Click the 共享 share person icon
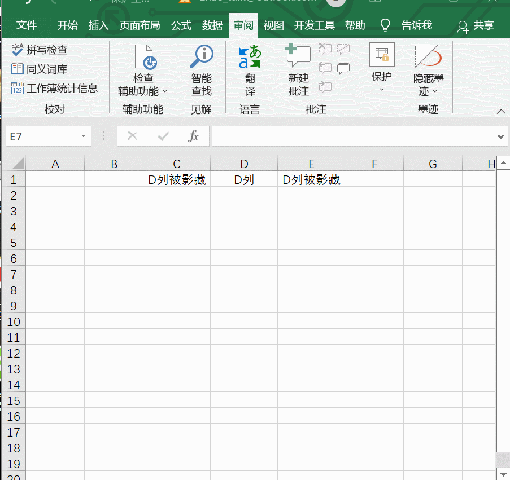Image resolution: width=510 pixels, height=480 pixels. point(463,27)
